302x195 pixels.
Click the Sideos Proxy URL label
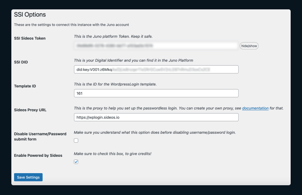[30, 110]
